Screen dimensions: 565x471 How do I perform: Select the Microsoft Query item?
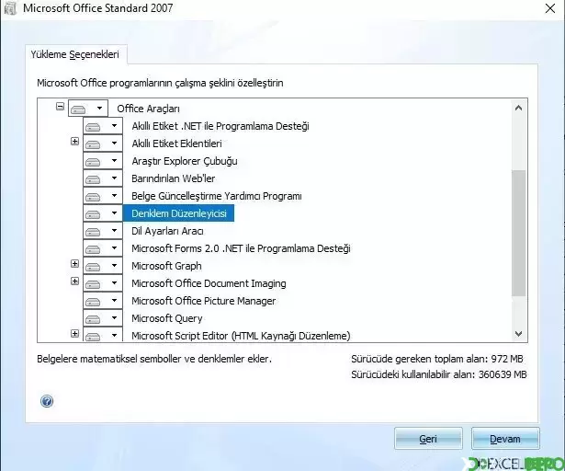pyautogui.click(x=167, y=318)
